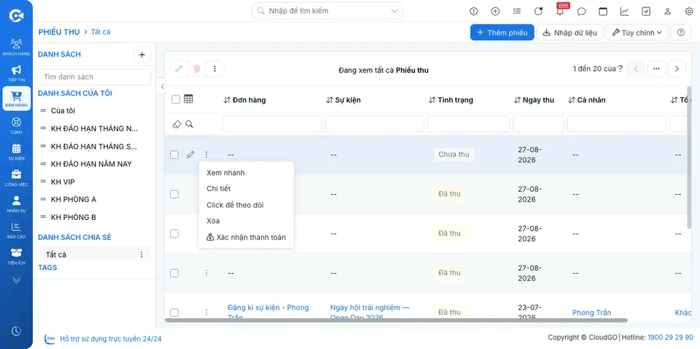The image size is (700, 349).
Task: Choose Xác nhận thanh toán menu entry
Action: pos(246,237)
